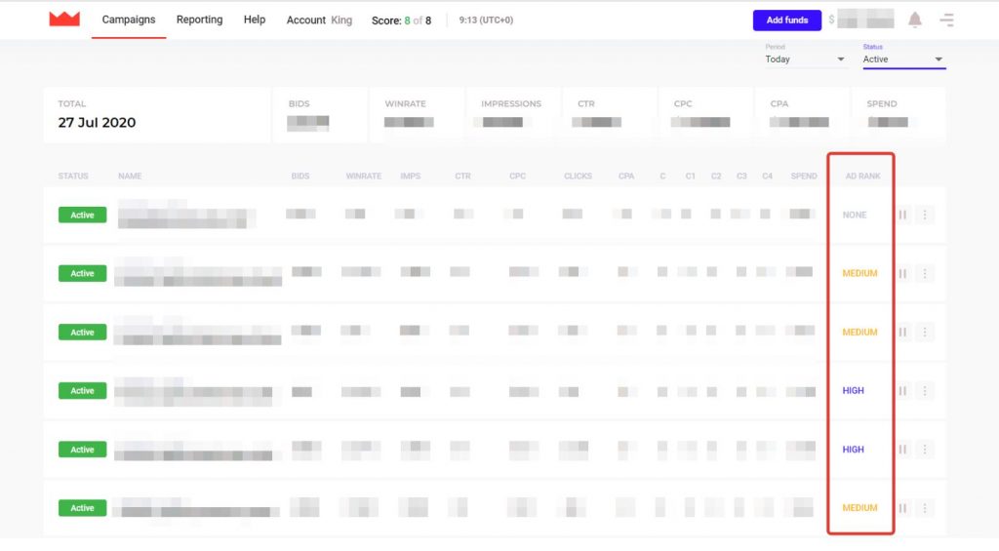Open the Account King menu

click(319, 20)
